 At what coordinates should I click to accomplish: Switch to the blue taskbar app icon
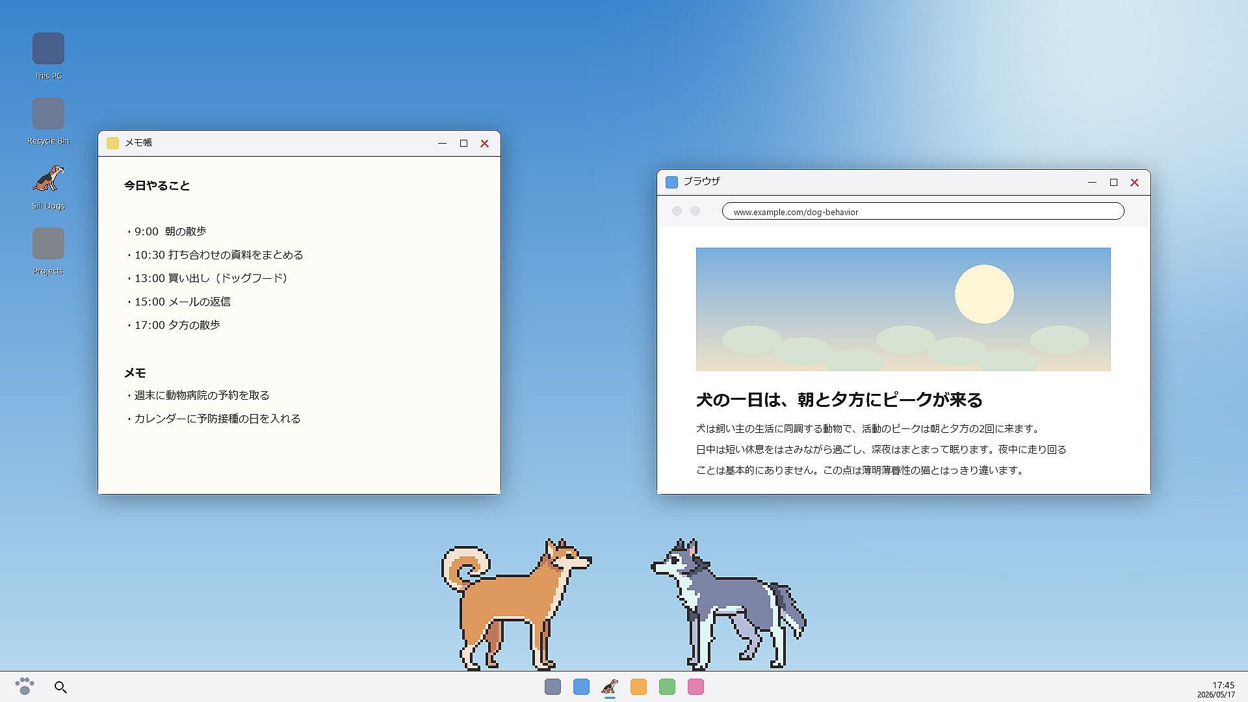581,686
